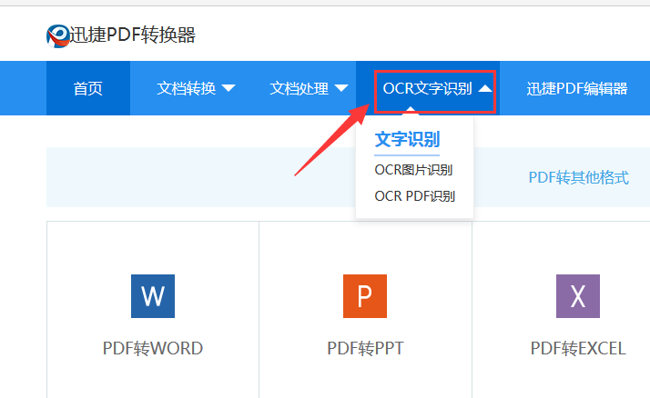Collapse the OCR文字识别 arrow
Screen dimensions: 650x398
[x=485, y=88]
